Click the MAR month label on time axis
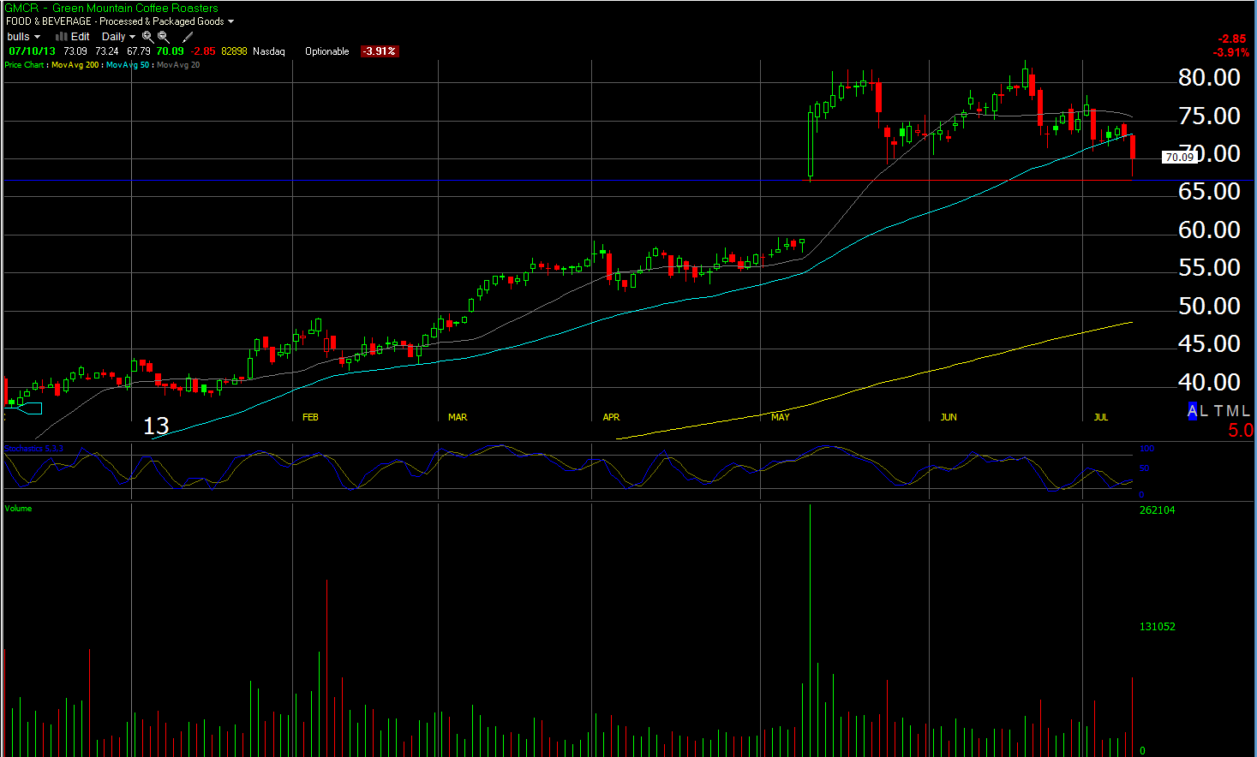 [458, 417]
